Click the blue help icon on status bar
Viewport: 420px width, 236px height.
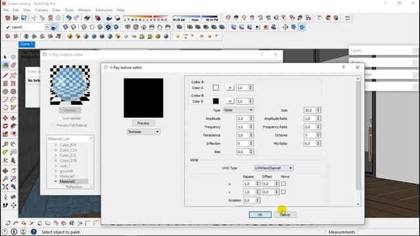click(33, 231)
